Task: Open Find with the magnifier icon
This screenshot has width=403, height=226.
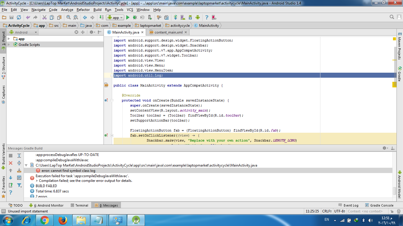Action: tap(68, 18)
